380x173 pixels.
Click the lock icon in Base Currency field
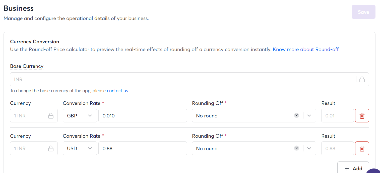click(x=362, y=79)
